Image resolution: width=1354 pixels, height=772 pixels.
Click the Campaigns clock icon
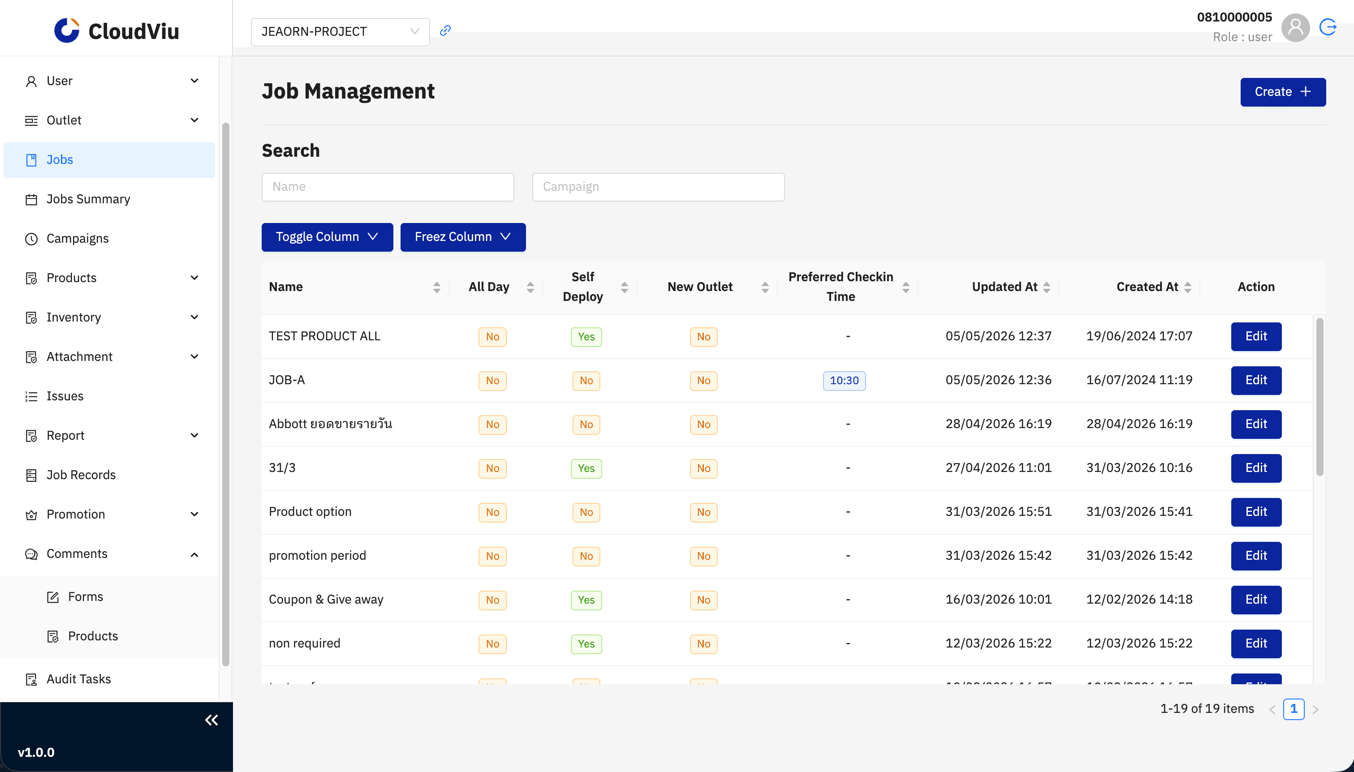click(31, 239)
